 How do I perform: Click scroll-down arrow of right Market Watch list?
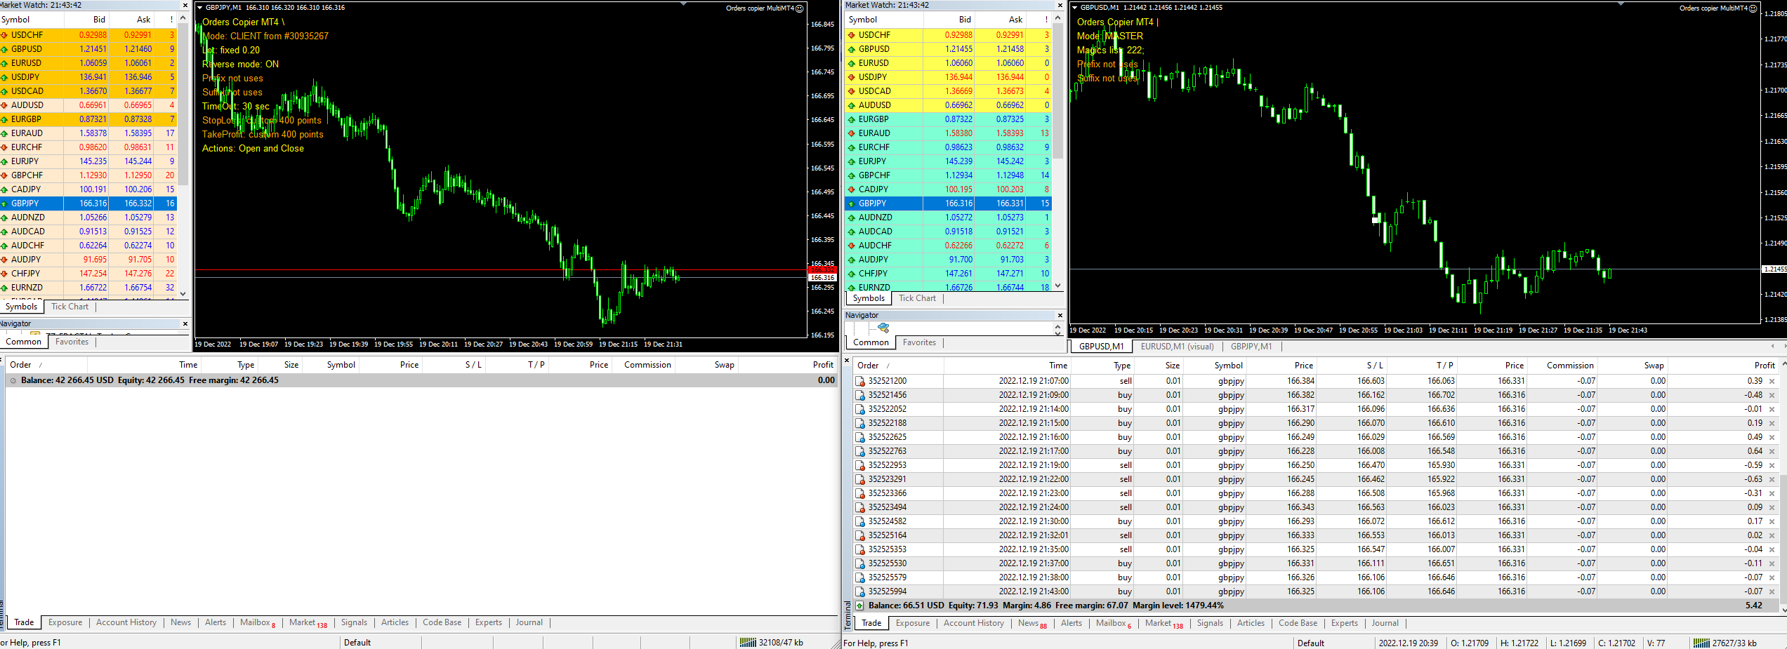pyautogui.click(x=1057, y=286)
